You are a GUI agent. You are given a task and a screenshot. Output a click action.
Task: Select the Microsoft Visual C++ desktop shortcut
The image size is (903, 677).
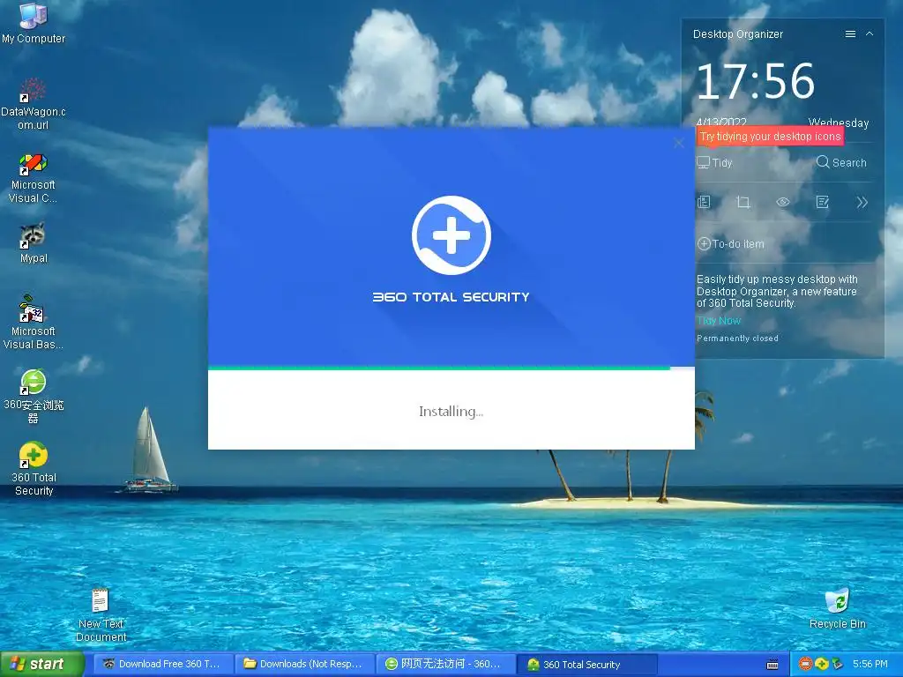(34, 178)
